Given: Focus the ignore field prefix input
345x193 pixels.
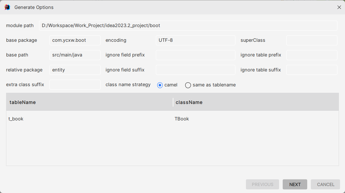Looking at the screenshot, I should tap(196, 55).
